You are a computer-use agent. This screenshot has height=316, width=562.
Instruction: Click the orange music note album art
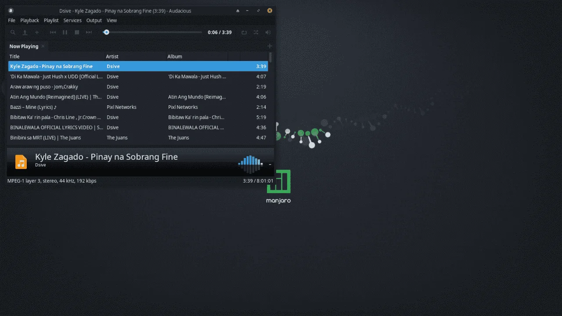[21, 162]
